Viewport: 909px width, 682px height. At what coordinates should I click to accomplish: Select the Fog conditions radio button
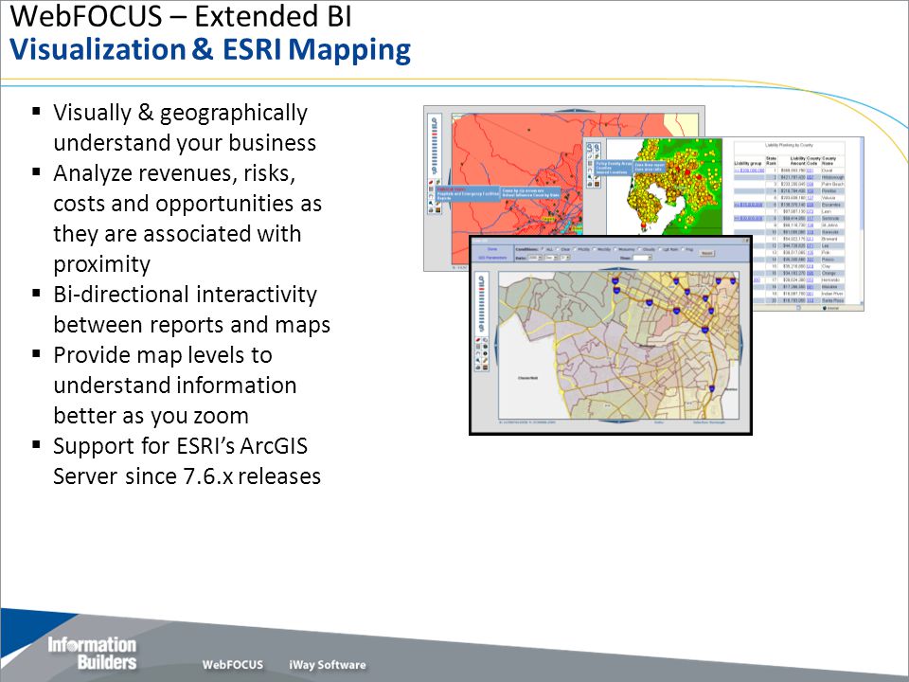click(683, 249)
